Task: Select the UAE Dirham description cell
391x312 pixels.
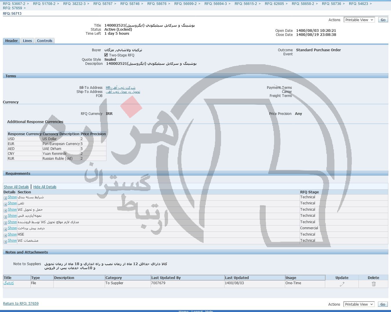Action: (x=61, y=149)
